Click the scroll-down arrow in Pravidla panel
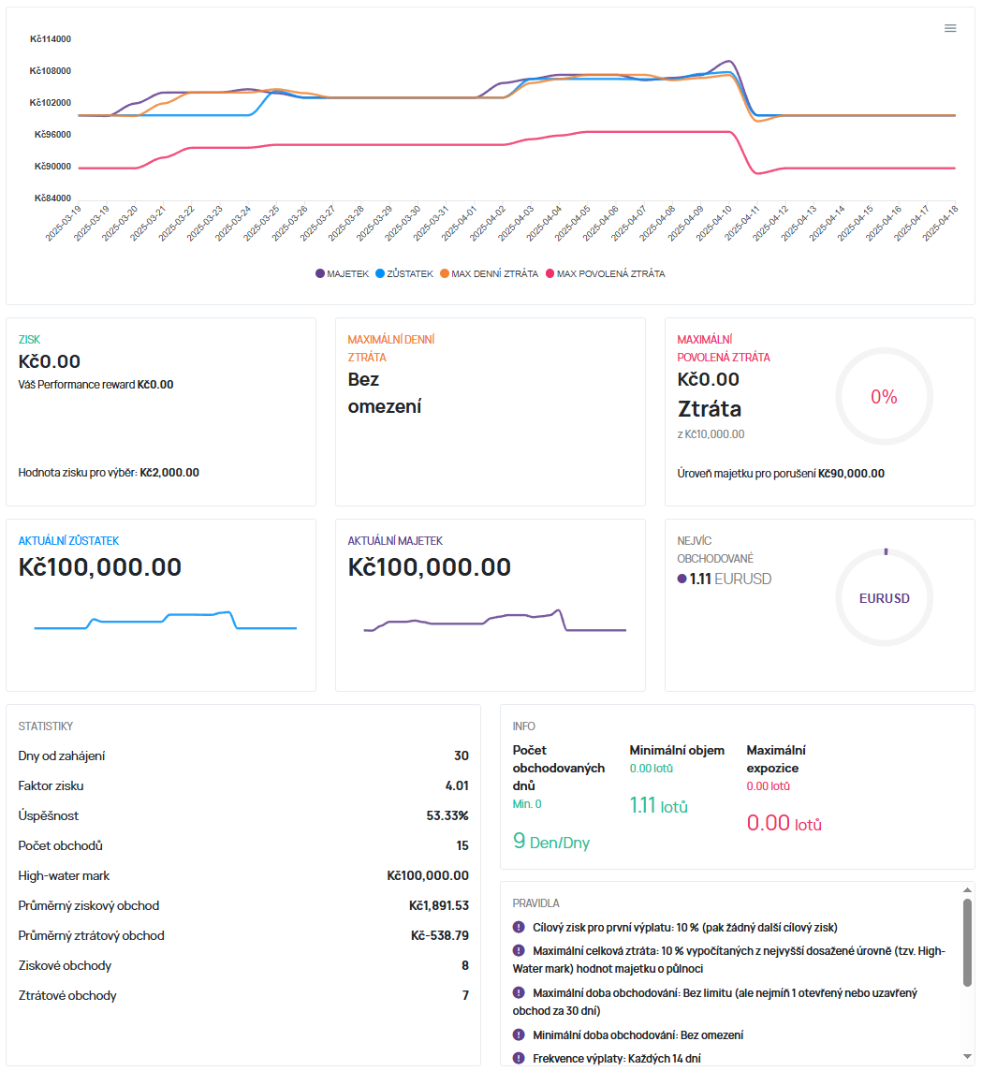 [x=967, y=1057]
